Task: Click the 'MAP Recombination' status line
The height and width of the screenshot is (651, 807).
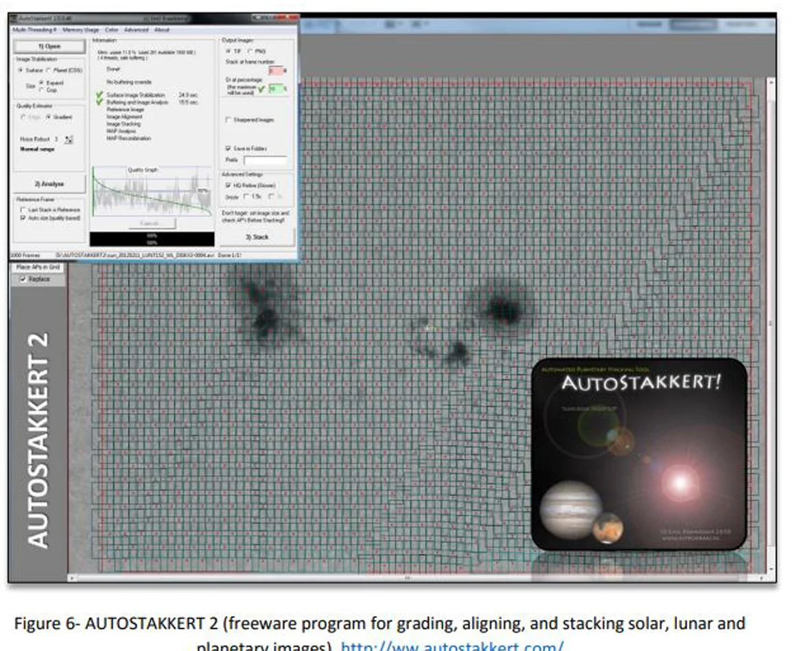Action: pyautogui.click(x=129, y=139)
